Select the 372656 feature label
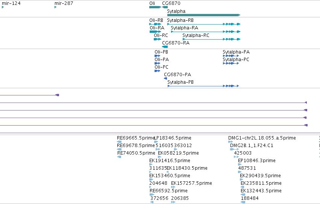Viewport: 320px width, 204px height. click(x=159, y=198)
